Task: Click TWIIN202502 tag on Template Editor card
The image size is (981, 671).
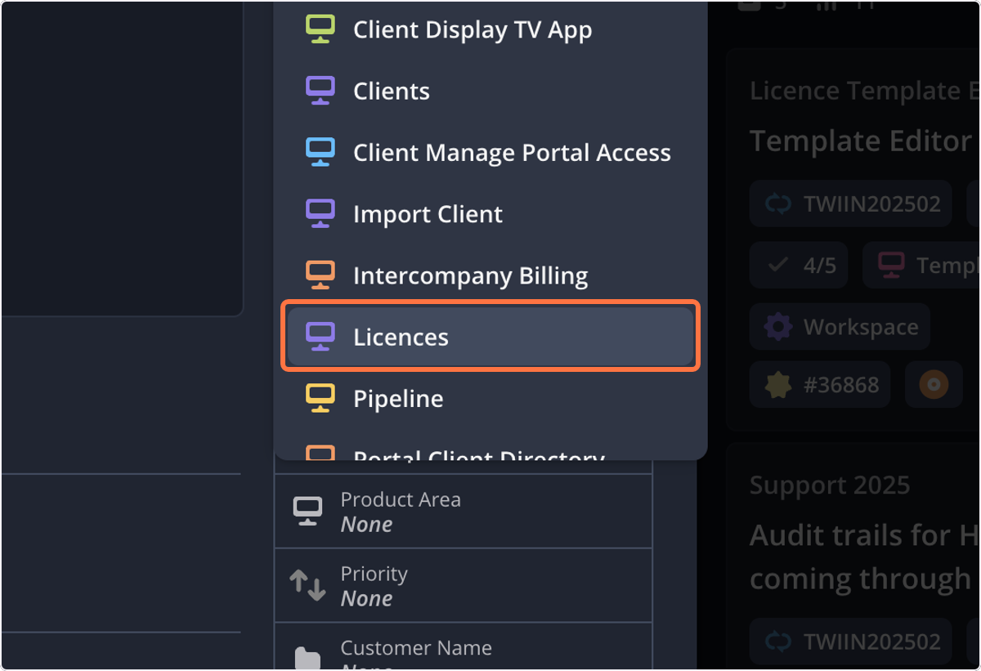Action: click(851, 204)
